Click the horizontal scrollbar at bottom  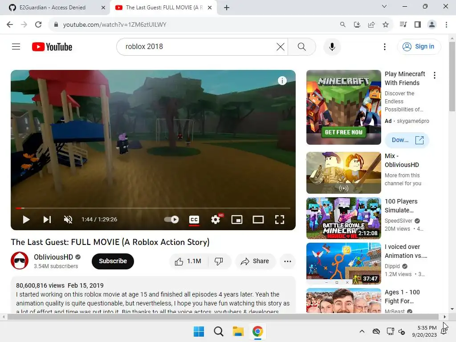[223, 317]
